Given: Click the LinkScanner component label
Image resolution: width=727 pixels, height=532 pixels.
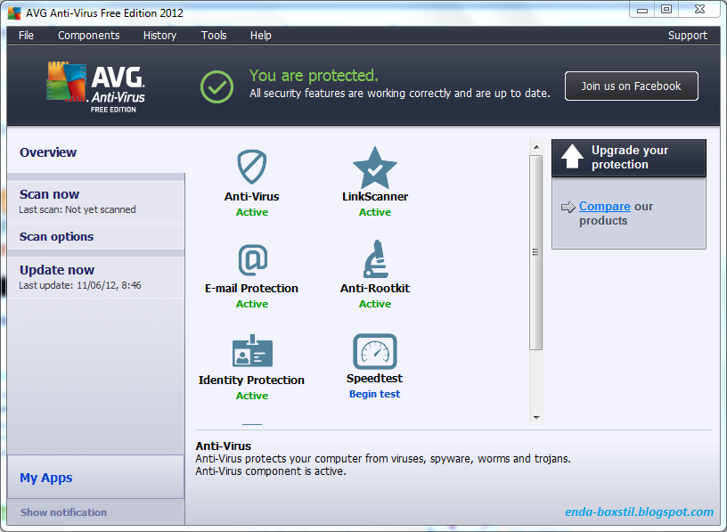Looking at the screenshot, I should (x=374, y=196).
